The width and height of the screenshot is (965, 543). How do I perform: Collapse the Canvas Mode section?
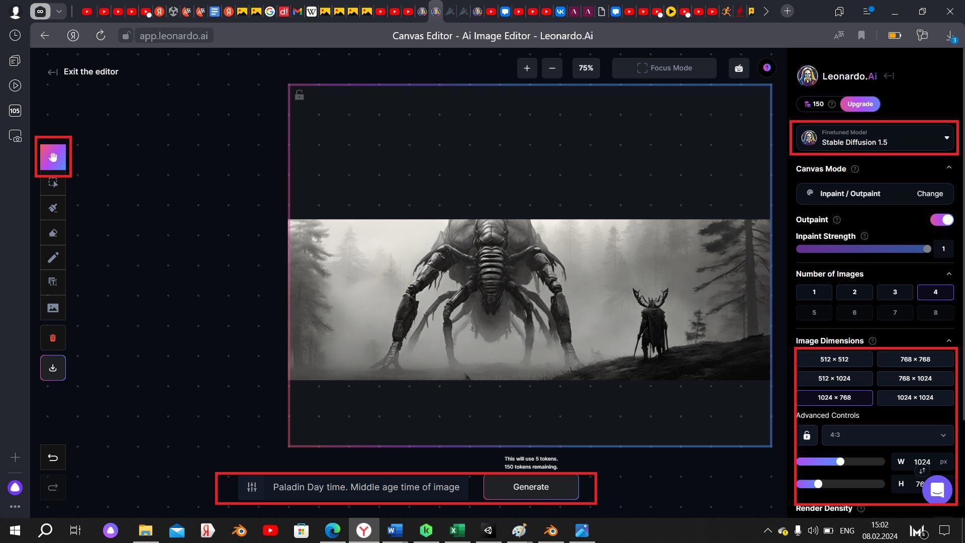tap(949, 168)
